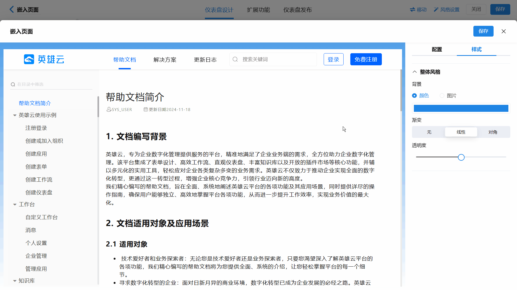Click the 更新日期2024-11-18 text
517x290 pixels.
pos(170,109)
